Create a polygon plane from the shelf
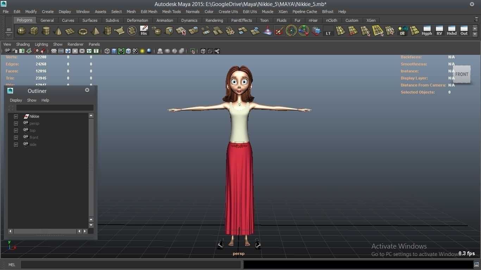This screenshot has width=481, height=270. [x=70, y=31]
